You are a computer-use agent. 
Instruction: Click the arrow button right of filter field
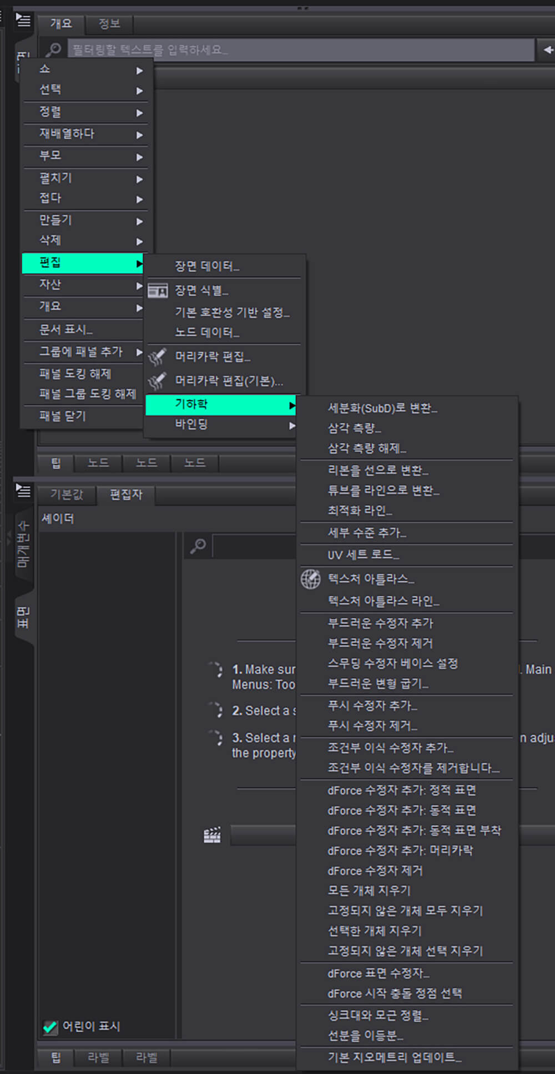(x=547, y=50)
